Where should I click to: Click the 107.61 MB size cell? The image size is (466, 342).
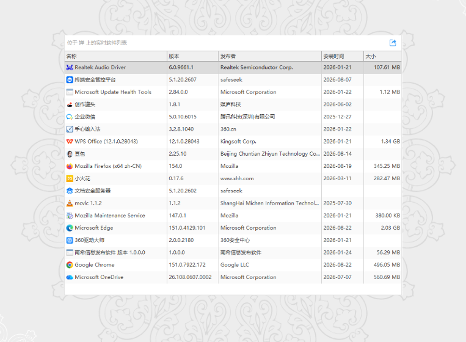coord(387,67)
